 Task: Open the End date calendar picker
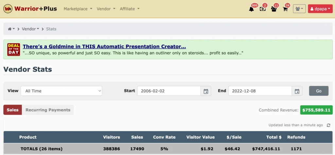pos(297,91)
